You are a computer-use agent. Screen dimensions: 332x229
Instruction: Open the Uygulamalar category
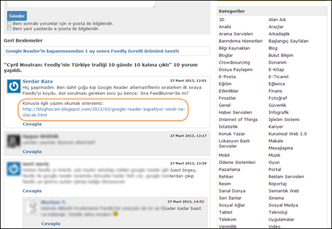(x=281, y=220)
